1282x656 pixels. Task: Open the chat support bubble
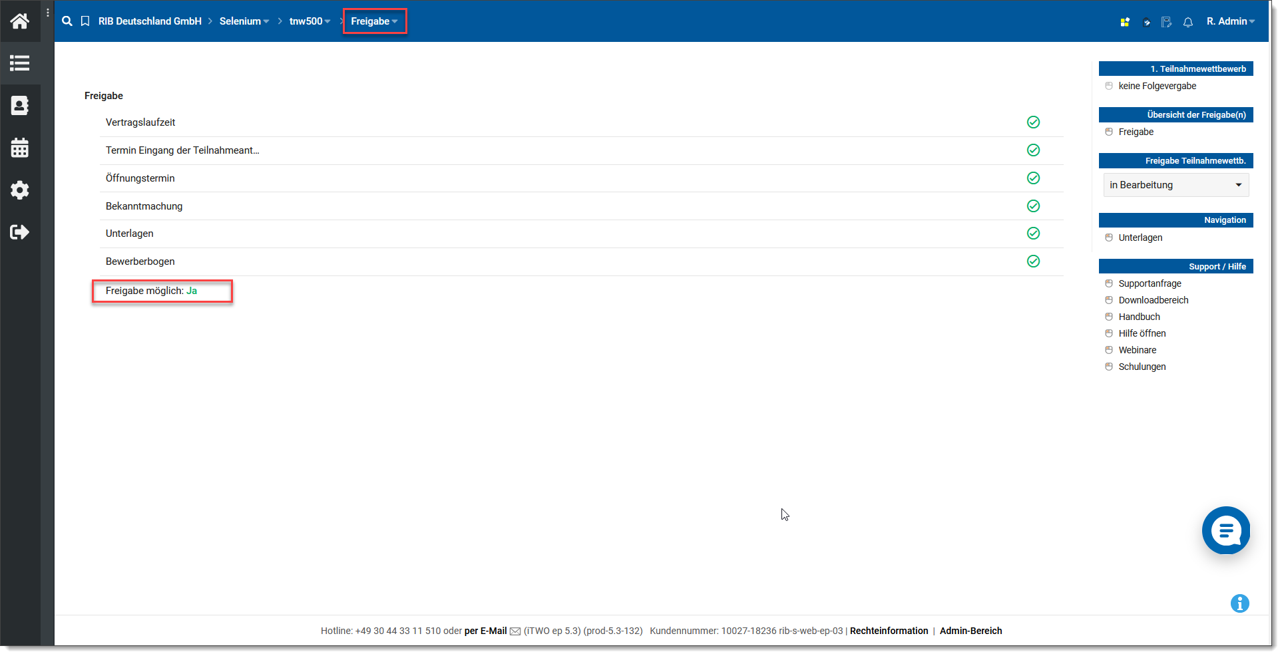[x=1226, y=530]
